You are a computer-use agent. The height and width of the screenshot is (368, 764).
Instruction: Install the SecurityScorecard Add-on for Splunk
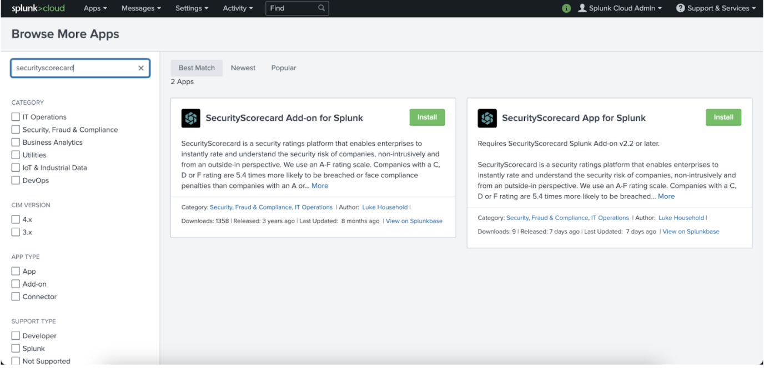[x=427, y=117]
